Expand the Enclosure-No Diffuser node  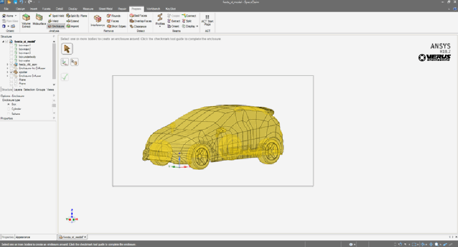click(7, 68)
